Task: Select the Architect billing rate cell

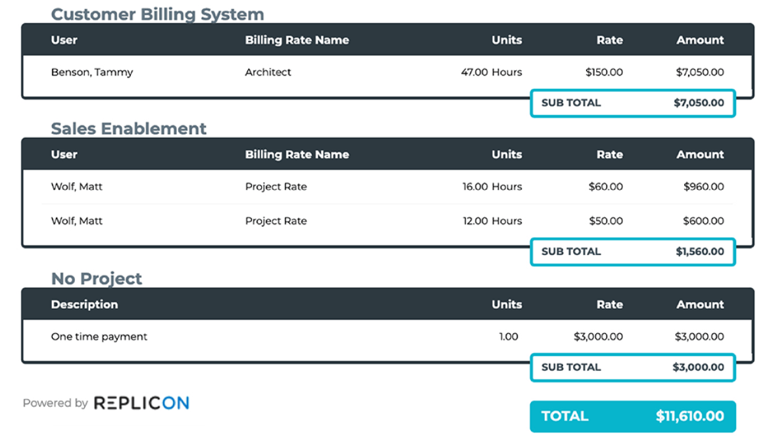Action: (268, 72)
